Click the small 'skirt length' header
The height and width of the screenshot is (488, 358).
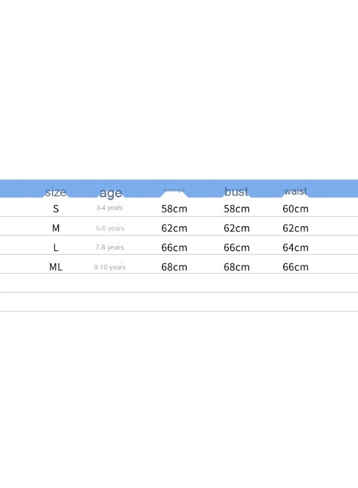[174, 190]
